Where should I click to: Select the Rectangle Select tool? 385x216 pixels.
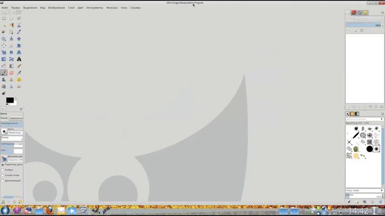[4, 19]
